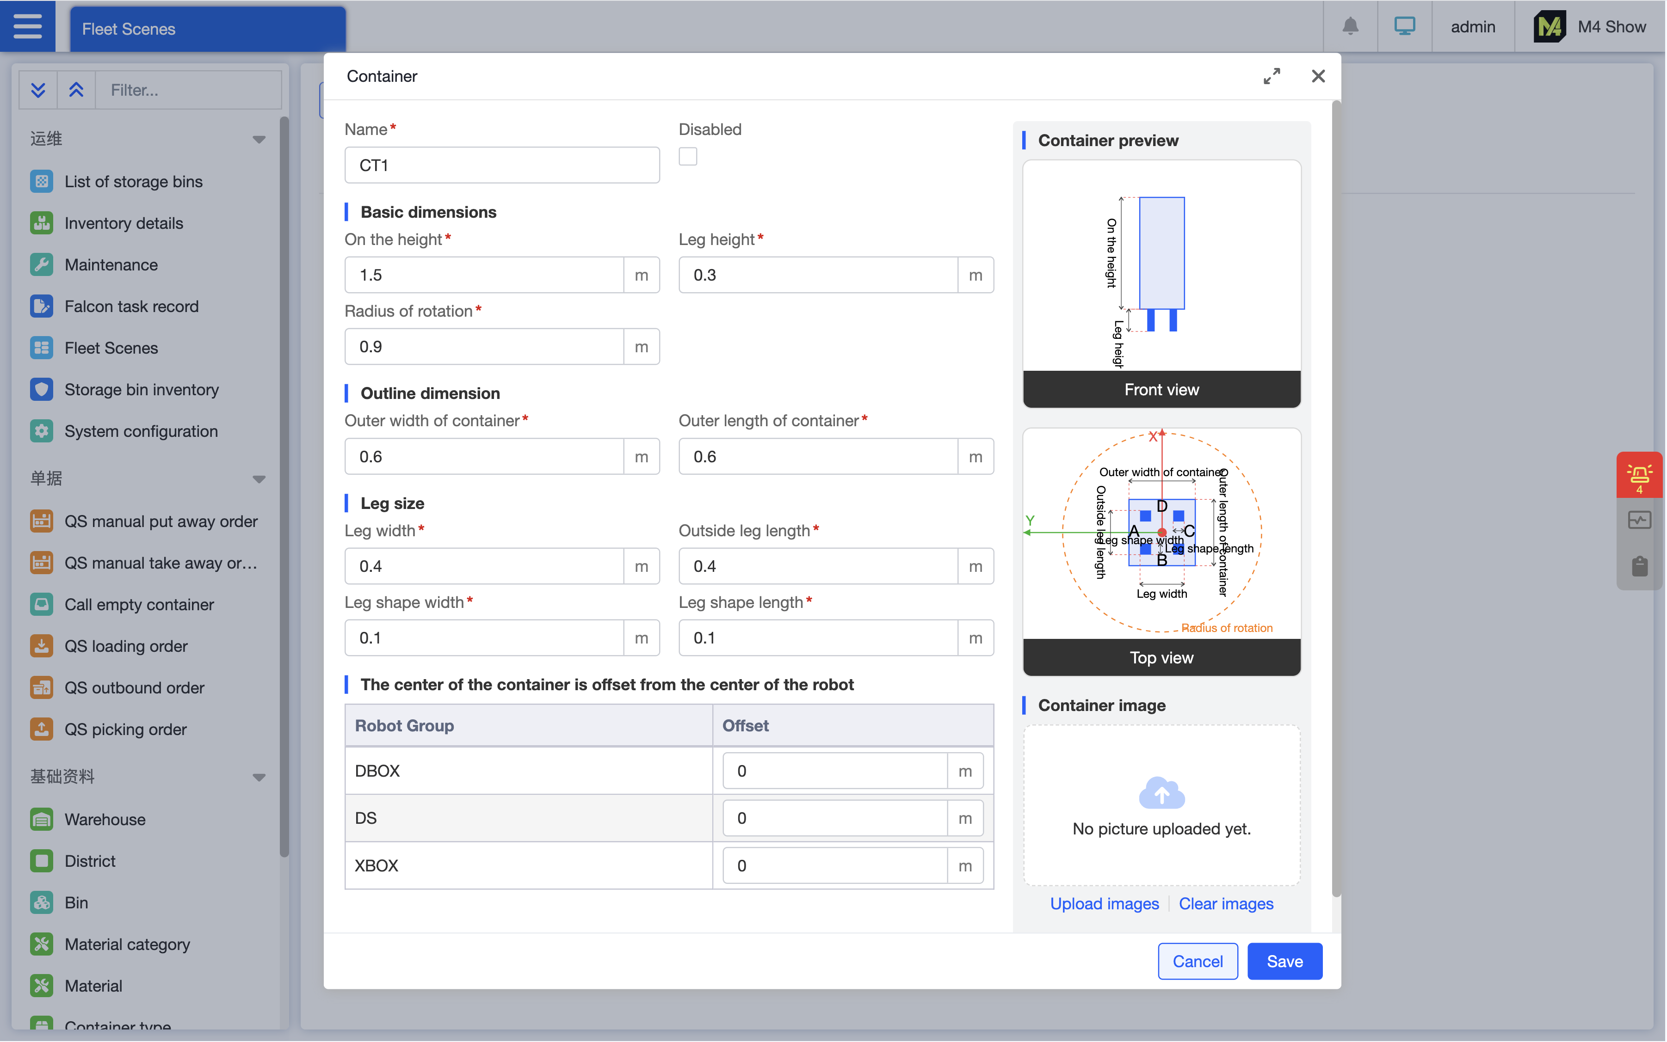Click the cloud upload icon
This screenshot has height=1042, width=1667.
(1161, 792)
